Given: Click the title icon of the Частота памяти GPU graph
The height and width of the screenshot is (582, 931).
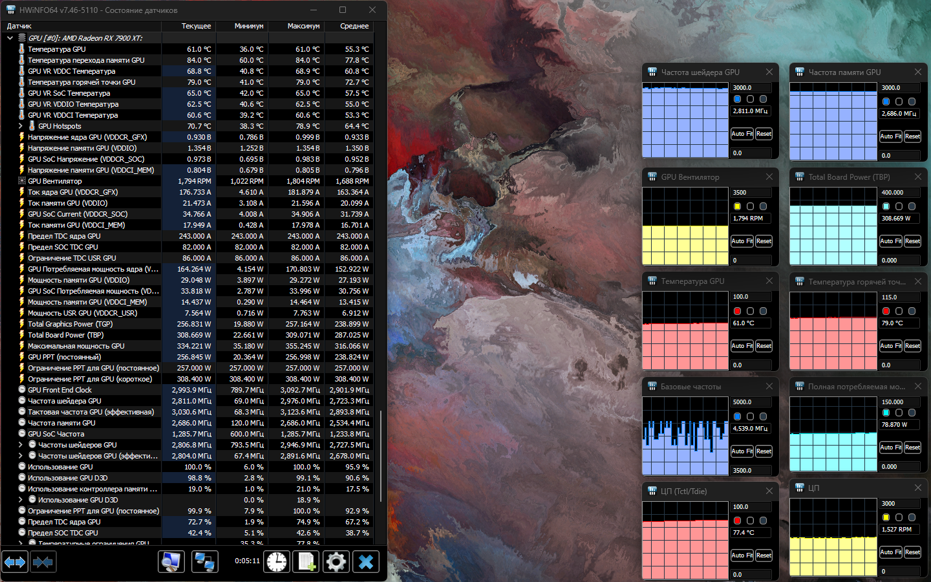Looking at the screenshot, I should point(799,72).
